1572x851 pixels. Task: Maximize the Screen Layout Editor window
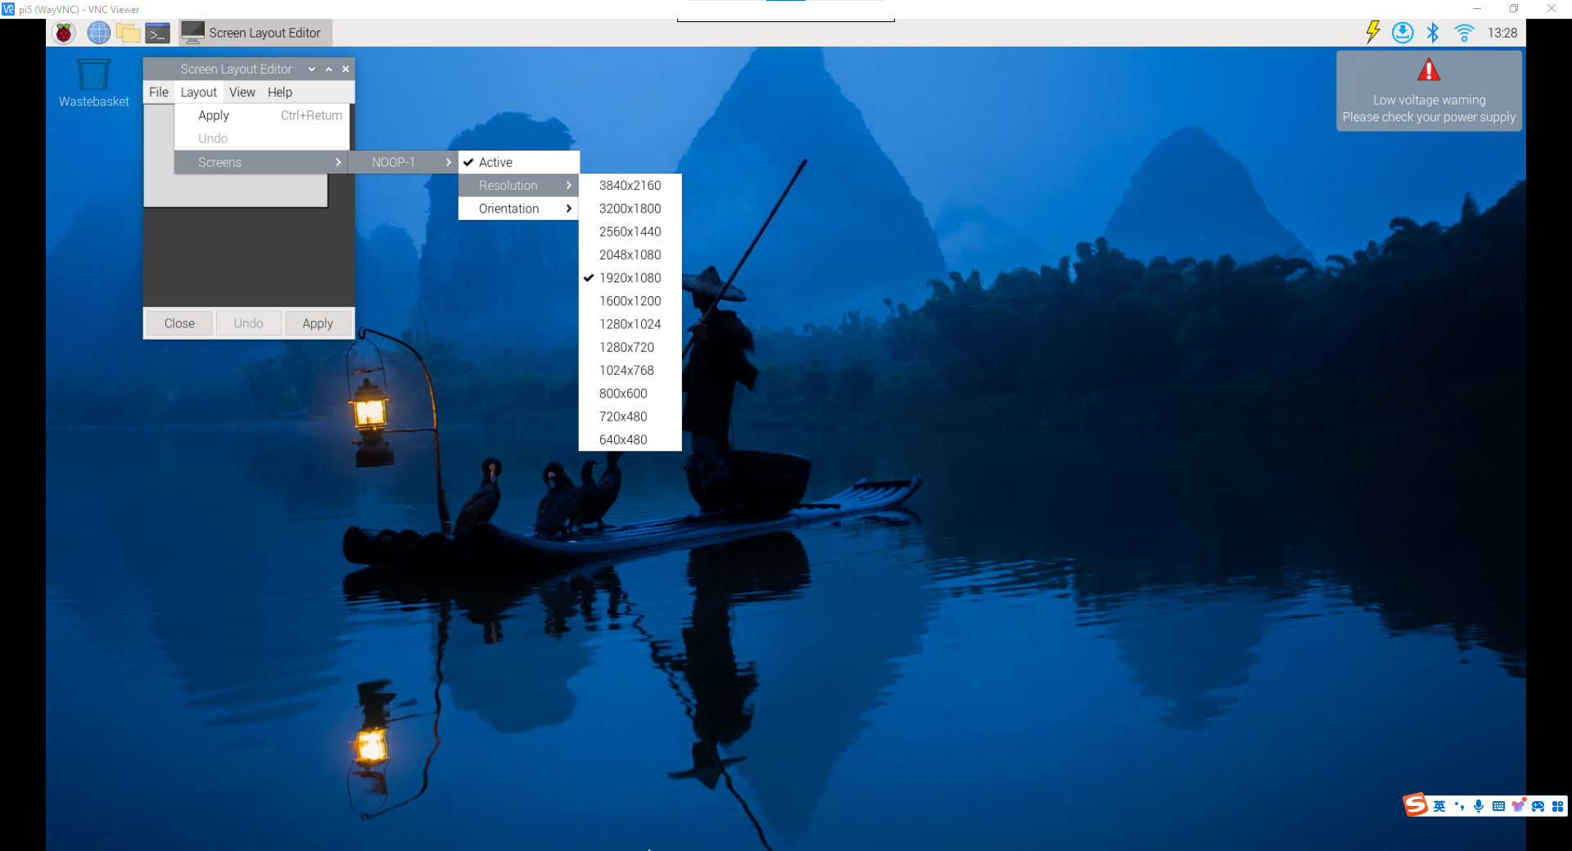point(328,70)
